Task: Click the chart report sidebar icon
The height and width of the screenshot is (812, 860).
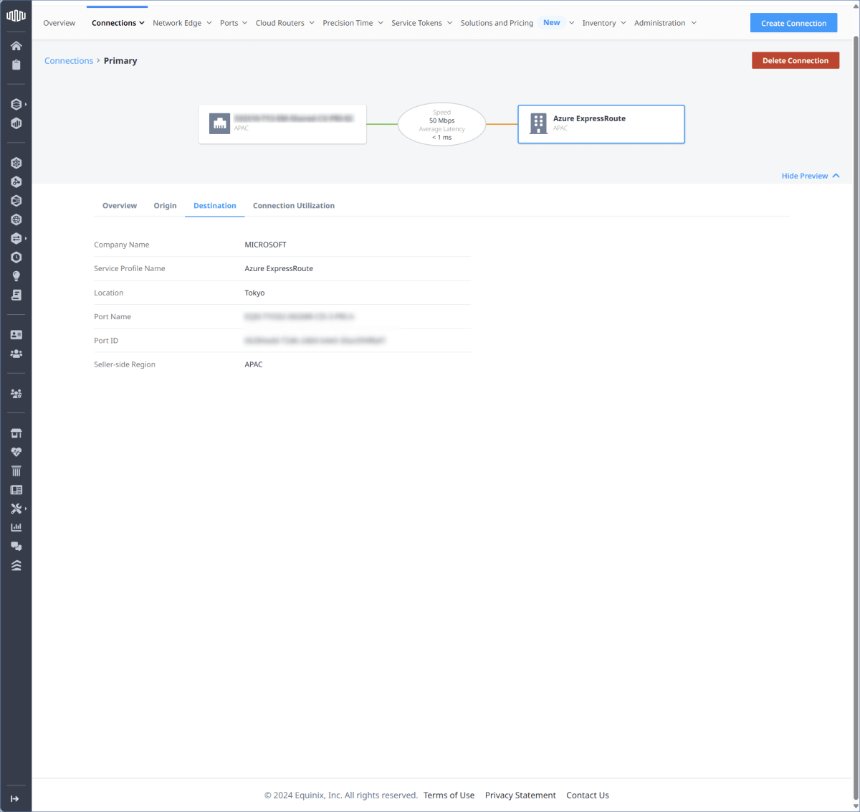Action: pyautogui.click(x=16, y=527)
